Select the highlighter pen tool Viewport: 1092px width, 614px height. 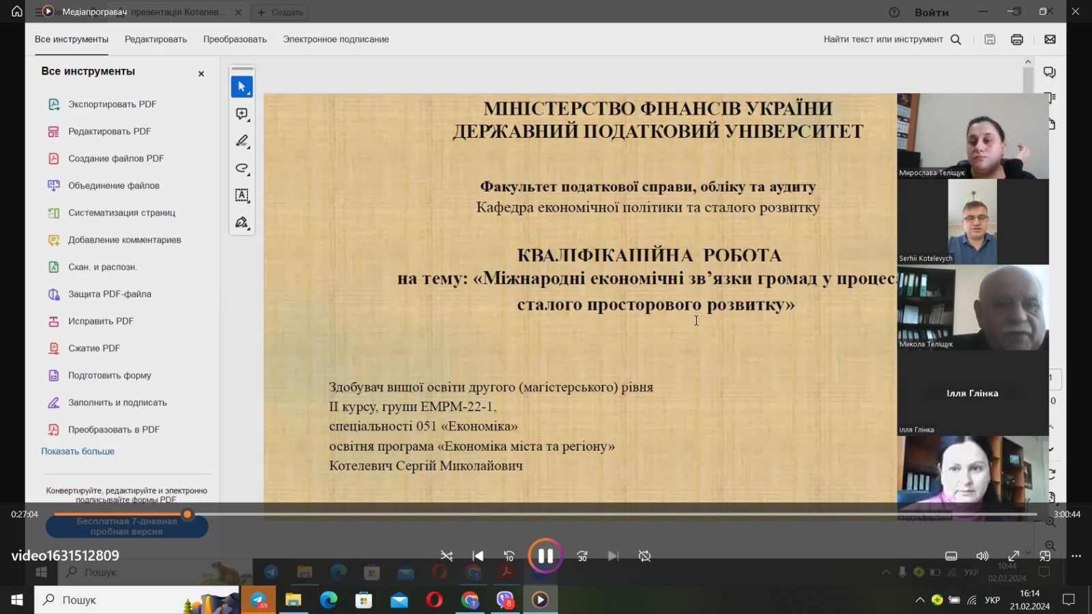pyautogui.click(x=242, y=141)
